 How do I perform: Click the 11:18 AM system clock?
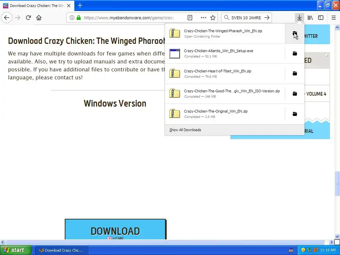(x=328, y=250)
